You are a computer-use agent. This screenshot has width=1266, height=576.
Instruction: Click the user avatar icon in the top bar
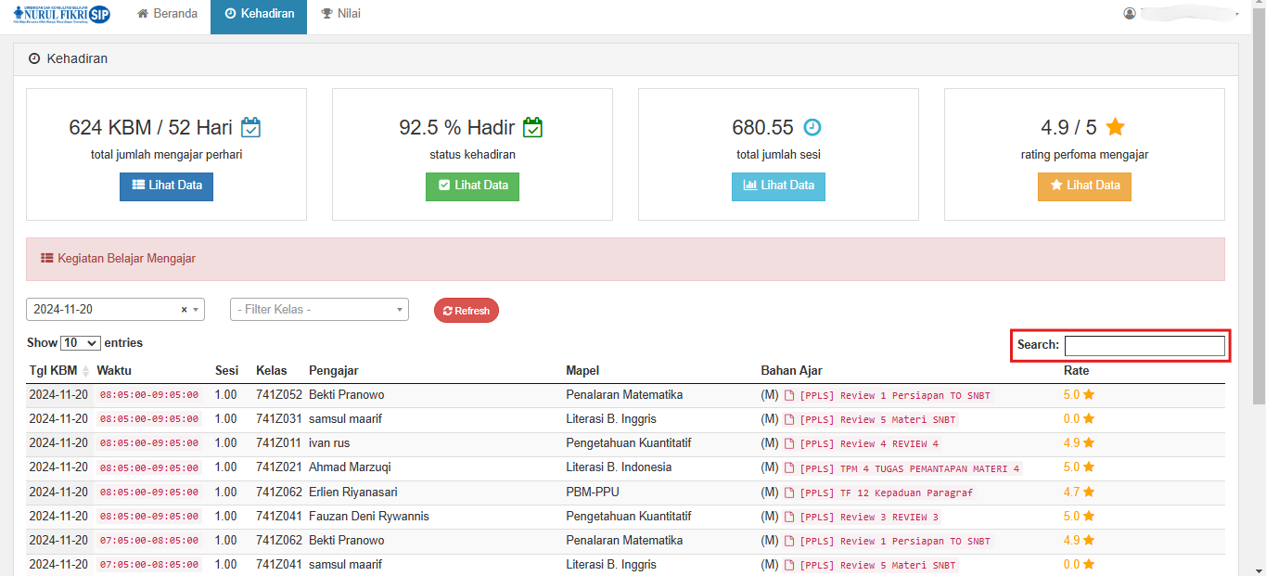pyautogui.click(x=1129, y=14)
